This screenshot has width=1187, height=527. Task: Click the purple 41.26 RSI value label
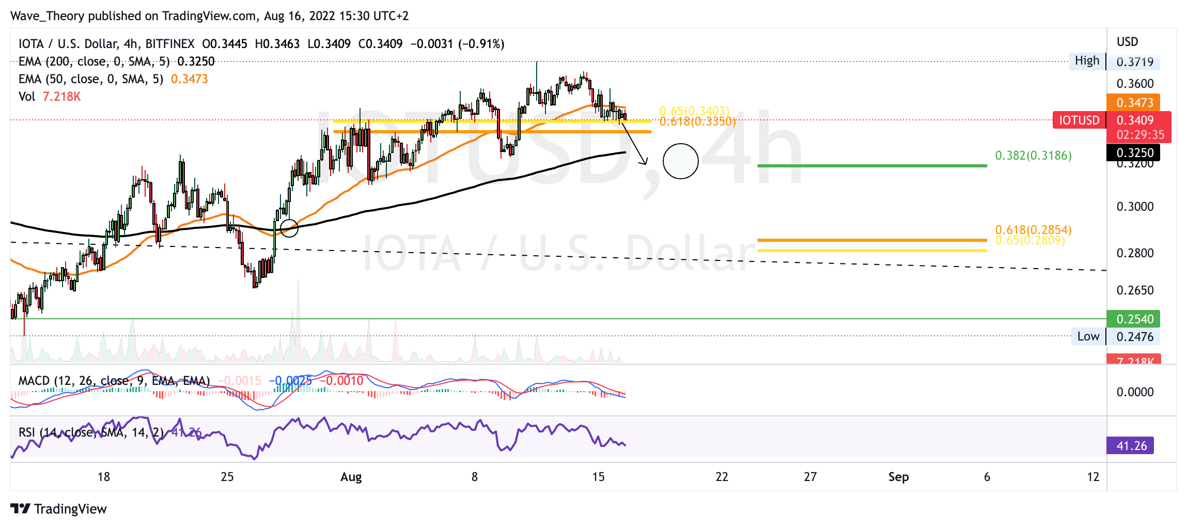click(x=1131, y=445)
